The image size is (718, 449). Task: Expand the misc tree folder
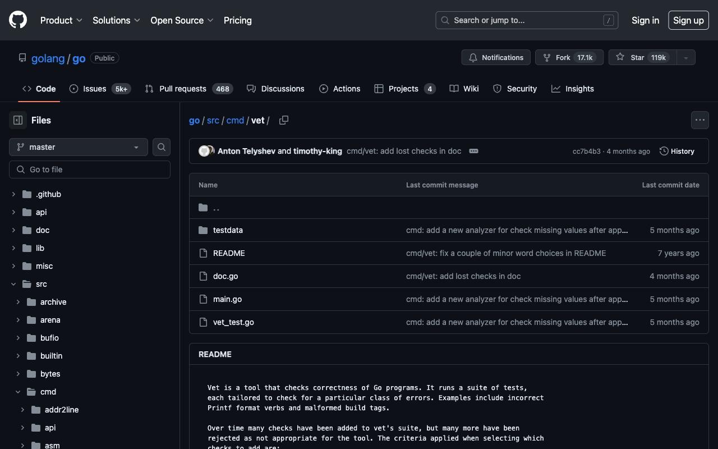click(13, 266)
